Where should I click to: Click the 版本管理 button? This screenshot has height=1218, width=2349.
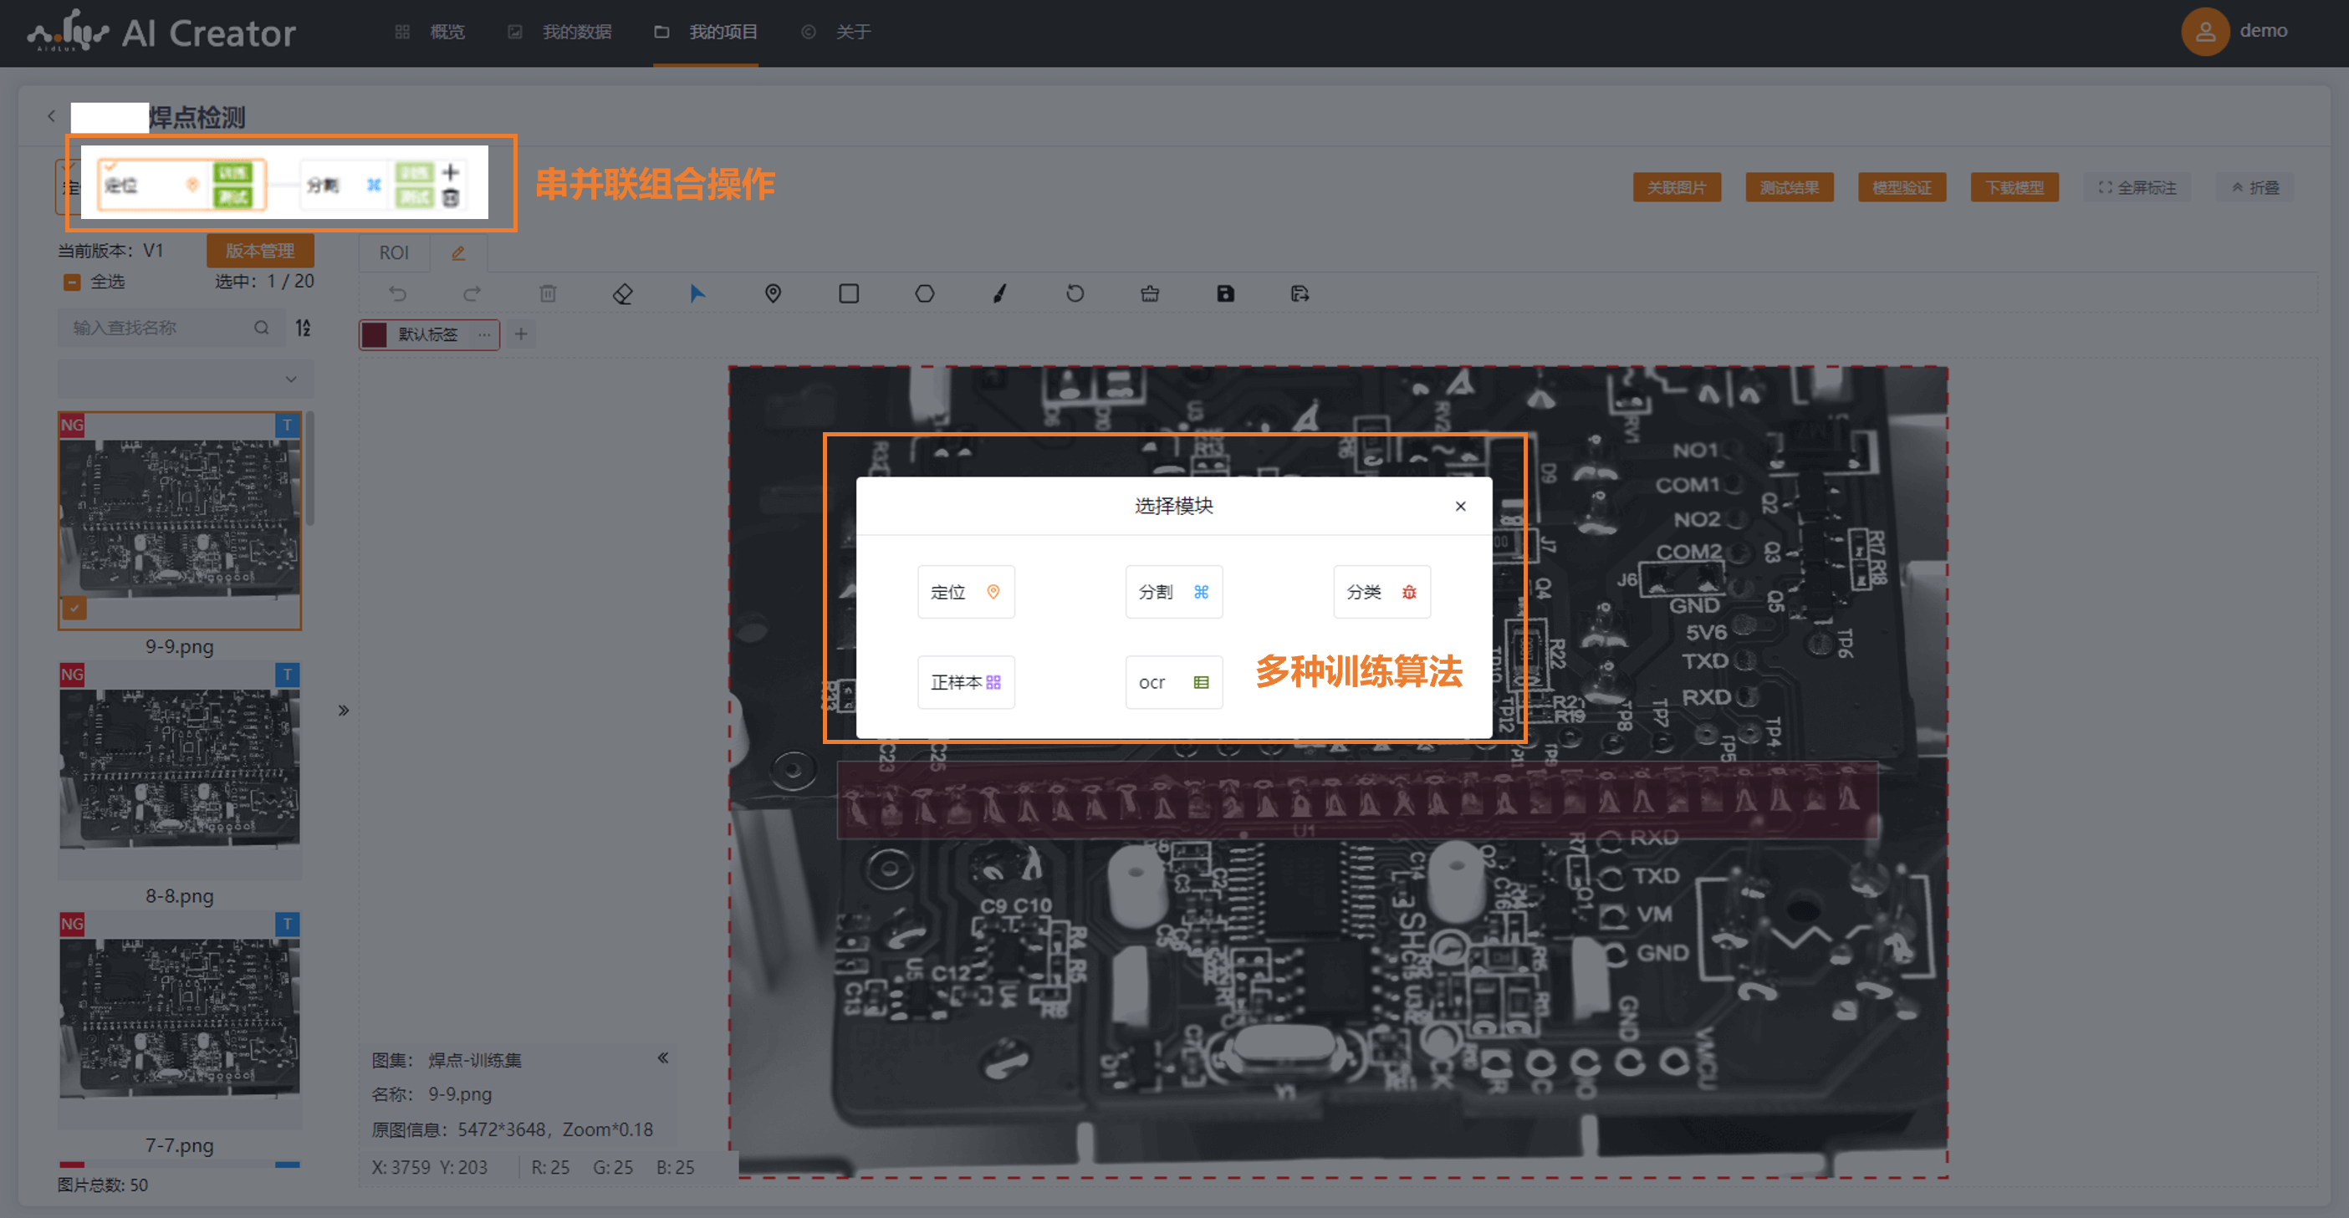coord(260,251)
